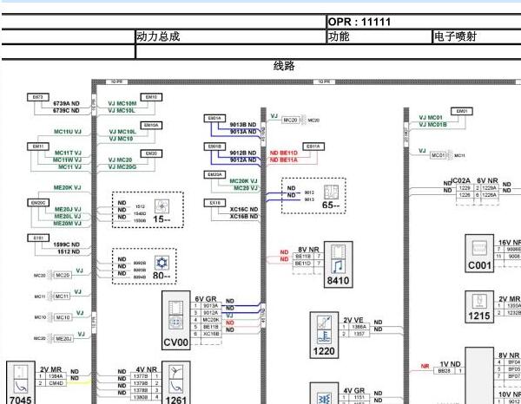Image resolution: width=521 pixels, height=404 pixels.
Task: Click the wire label 6739A ND
Action: click(x=66, y=103)
